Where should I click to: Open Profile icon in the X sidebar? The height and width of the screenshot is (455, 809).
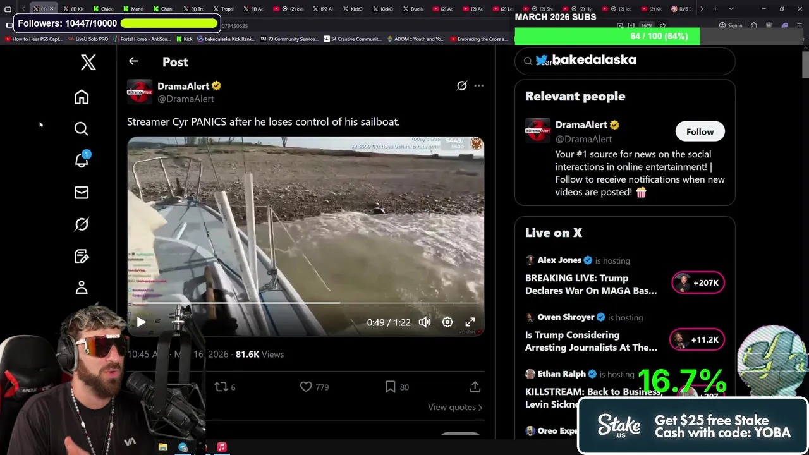(x=82, y=288)
